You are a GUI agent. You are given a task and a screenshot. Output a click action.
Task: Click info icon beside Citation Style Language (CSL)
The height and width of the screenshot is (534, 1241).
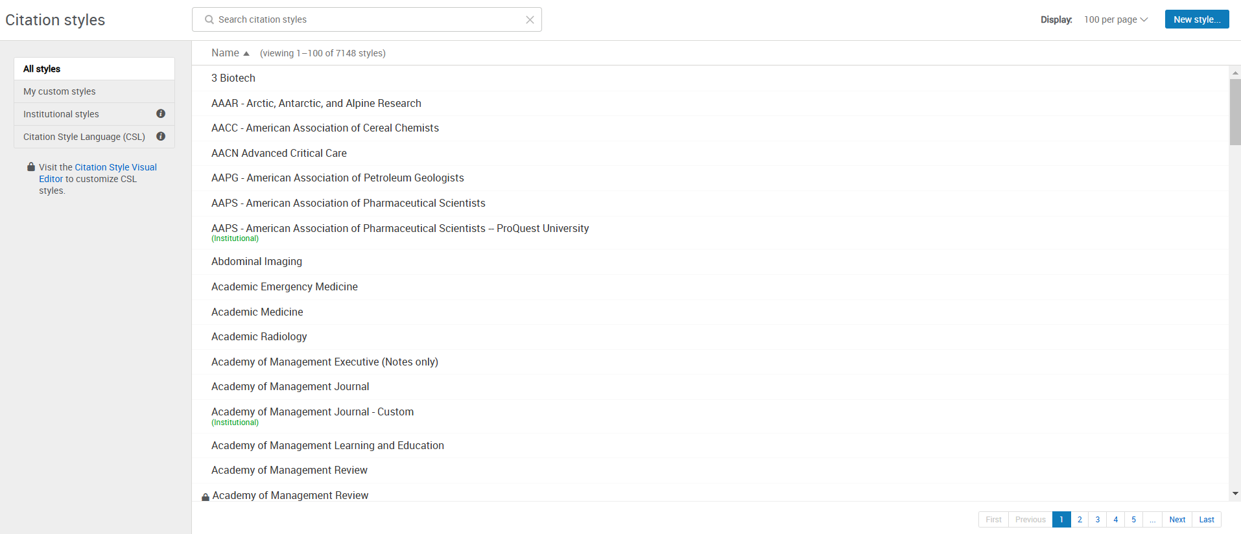(161, 136)
